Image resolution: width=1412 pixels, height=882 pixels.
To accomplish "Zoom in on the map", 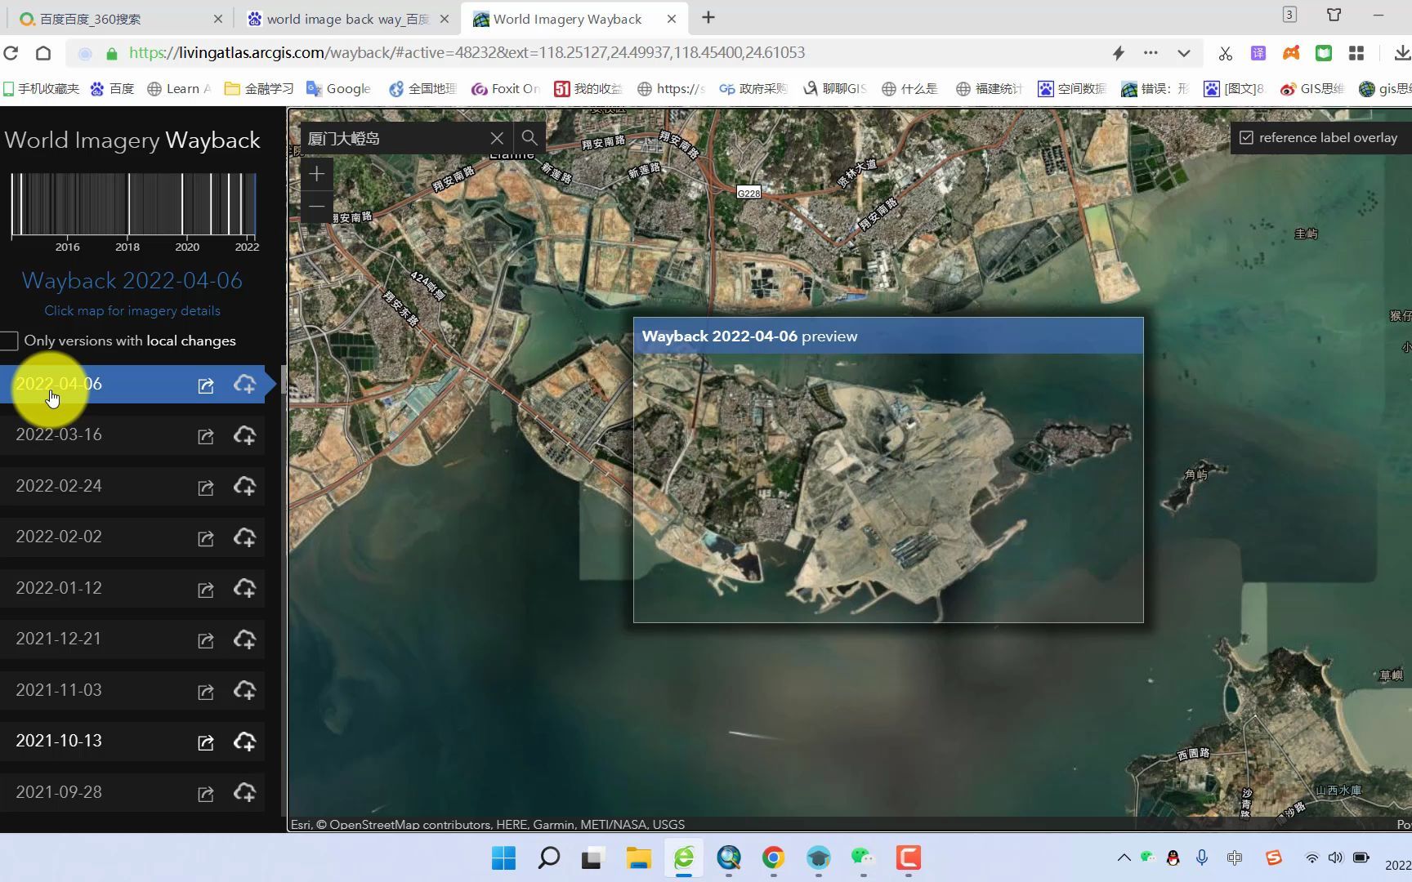I will [x=317, y=174].
